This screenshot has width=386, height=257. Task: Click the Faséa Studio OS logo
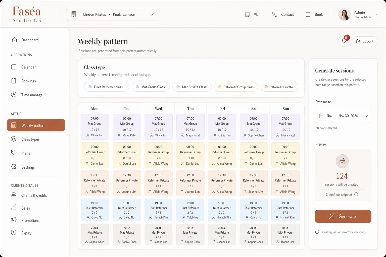[27, 14]
